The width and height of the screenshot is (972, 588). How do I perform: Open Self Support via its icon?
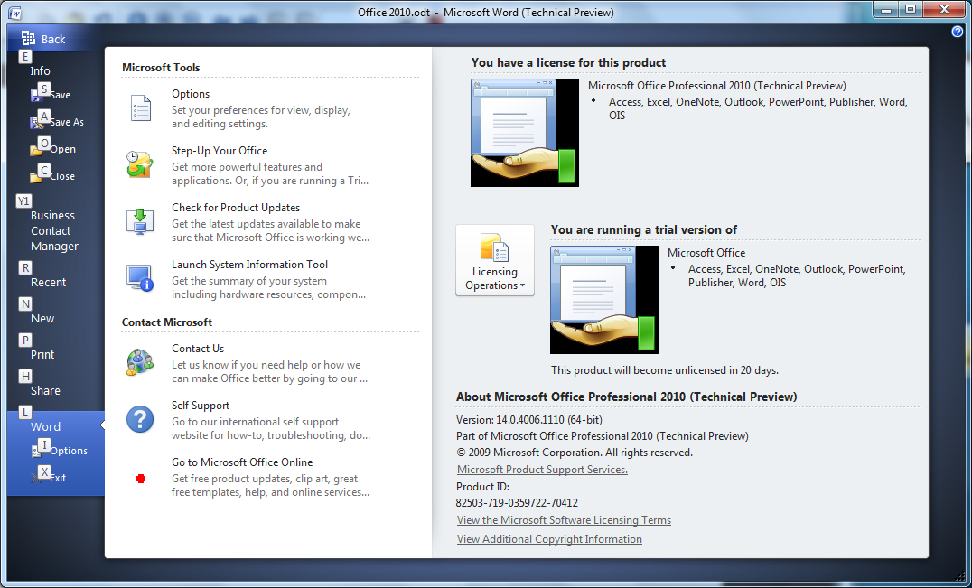tap(140, 419)
